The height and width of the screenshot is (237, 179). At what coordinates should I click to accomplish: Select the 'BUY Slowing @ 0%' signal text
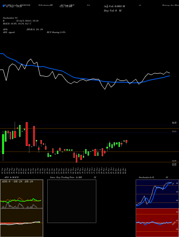(56, 32)
